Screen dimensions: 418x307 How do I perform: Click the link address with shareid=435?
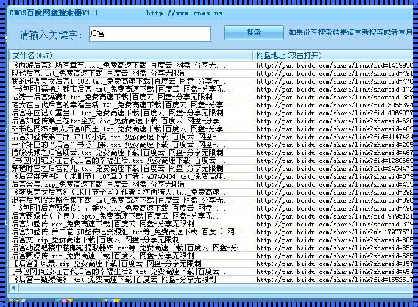335,184
